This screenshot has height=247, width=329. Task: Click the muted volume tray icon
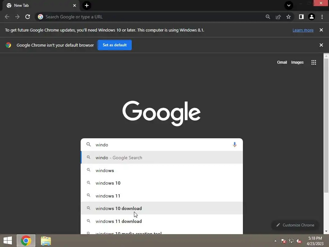pos(299,241)
